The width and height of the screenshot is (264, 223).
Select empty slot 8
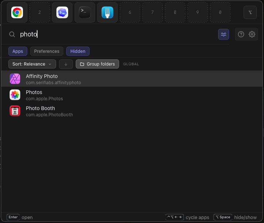(x=175, y=12)
